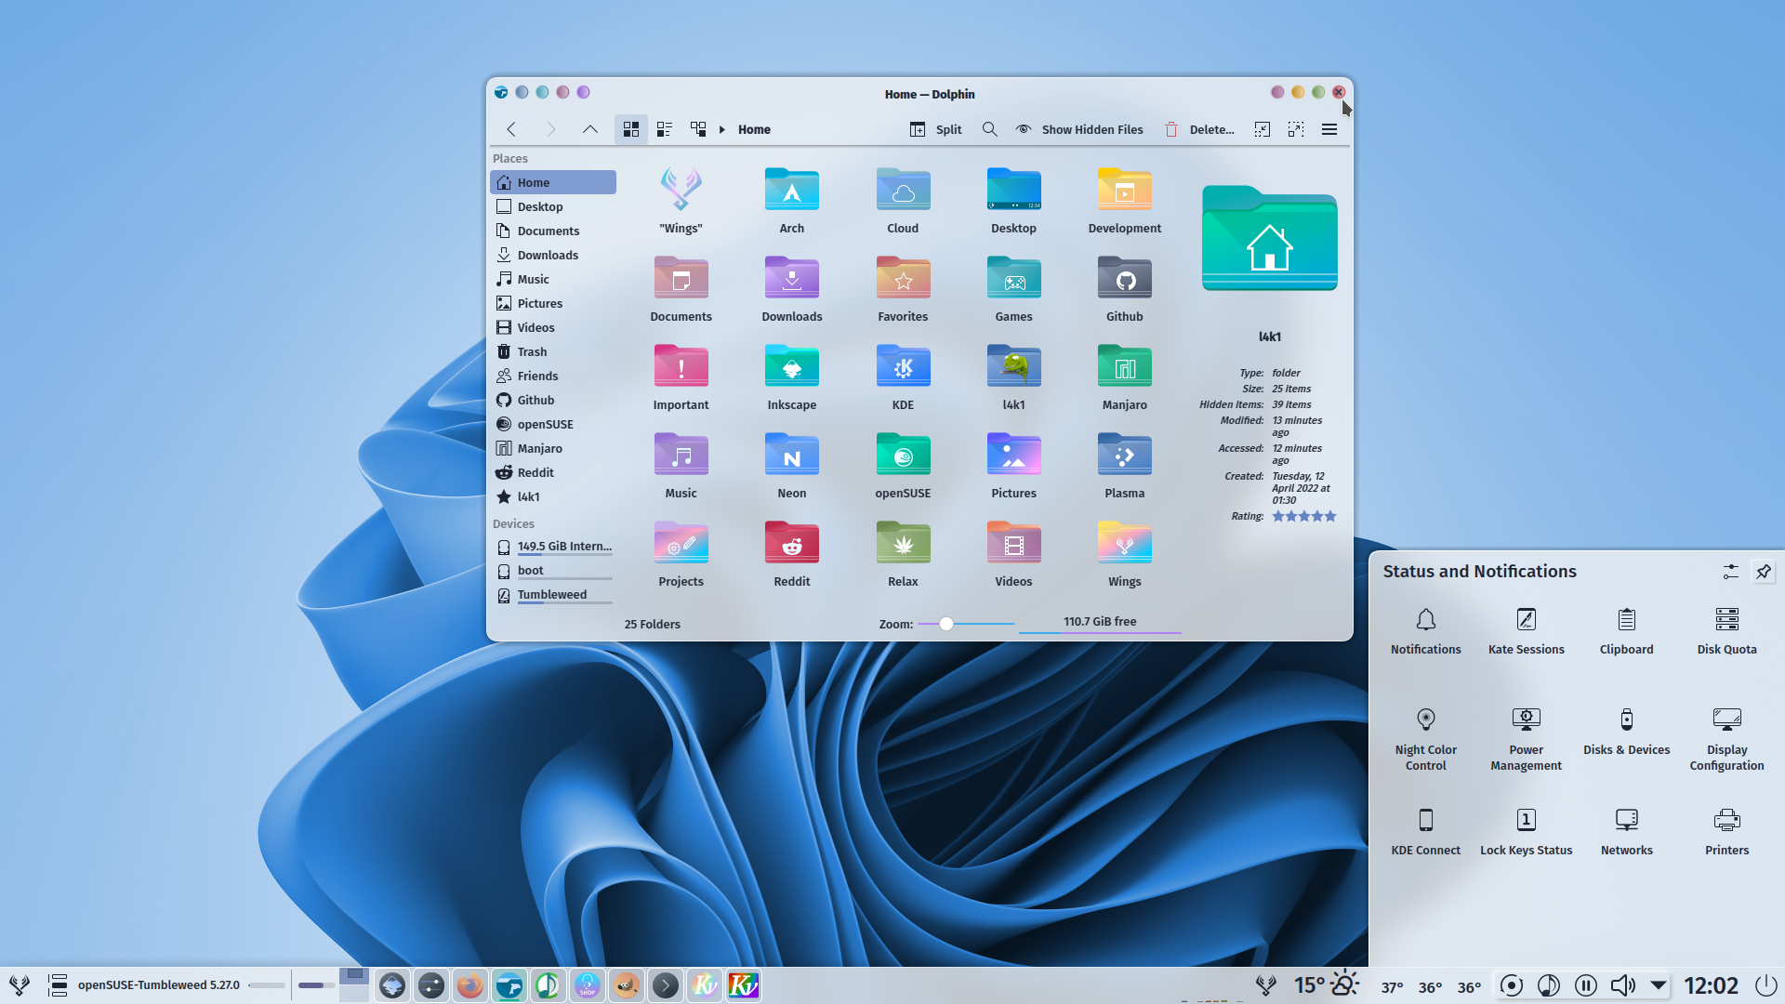
Task: Click the media pause tray icon
Action: pyautogui.click(x=1586, y=985)
